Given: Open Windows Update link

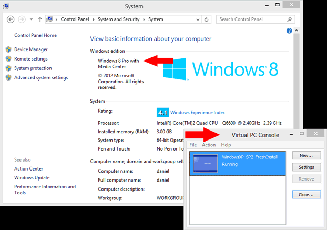Looking at the screenshot, I should (x=32, y=177).
